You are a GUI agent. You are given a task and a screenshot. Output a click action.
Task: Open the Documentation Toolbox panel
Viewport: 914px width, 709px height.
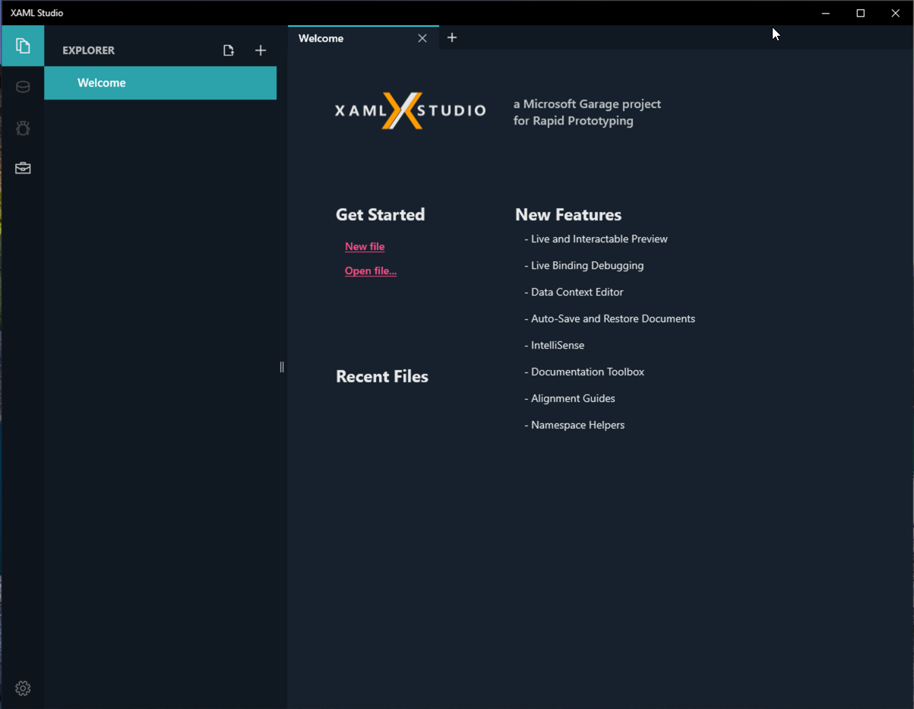point(23,167)
